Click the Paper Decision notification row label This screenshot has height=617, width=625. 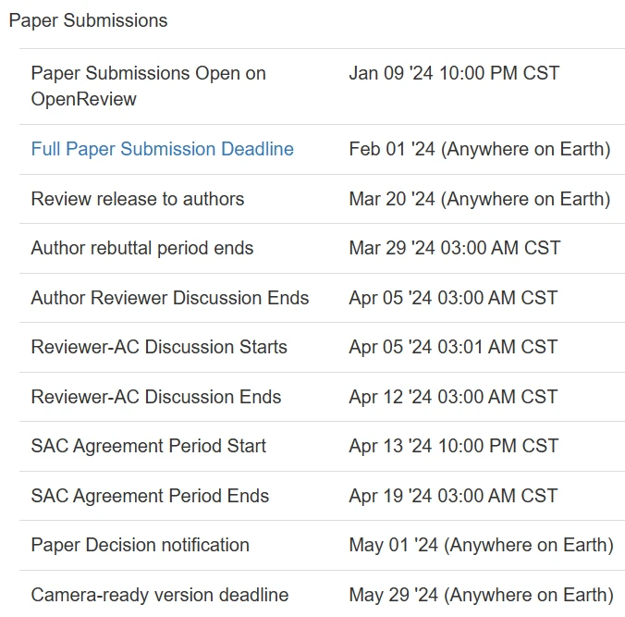pos(140,545)
